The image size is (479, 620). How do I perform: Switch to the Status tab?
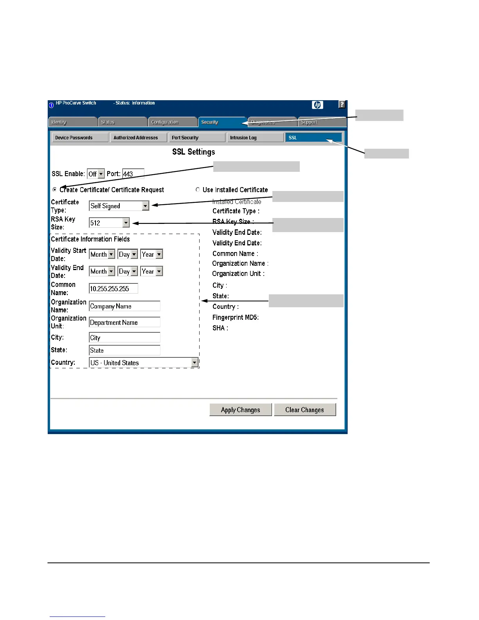pos(122,122)
